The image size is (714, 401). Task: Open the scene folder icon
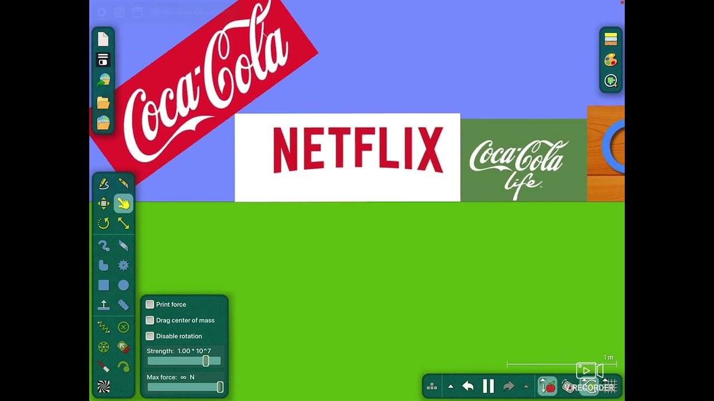pyautogui.click(x=103, y=102)
